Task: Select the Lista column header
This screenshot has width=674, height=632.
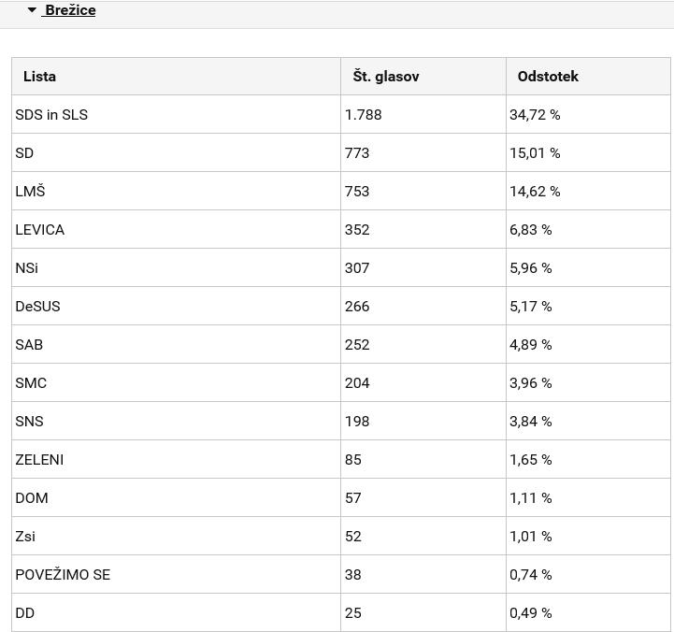Action: [x=177, y=77]
